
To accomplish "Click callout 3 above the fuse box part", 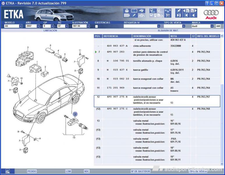I will [x=28, y=47].
